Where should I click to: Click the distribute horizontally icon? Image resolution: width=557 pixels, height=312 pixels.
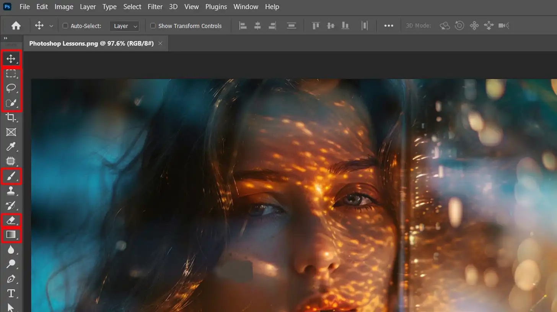[365, 26]
